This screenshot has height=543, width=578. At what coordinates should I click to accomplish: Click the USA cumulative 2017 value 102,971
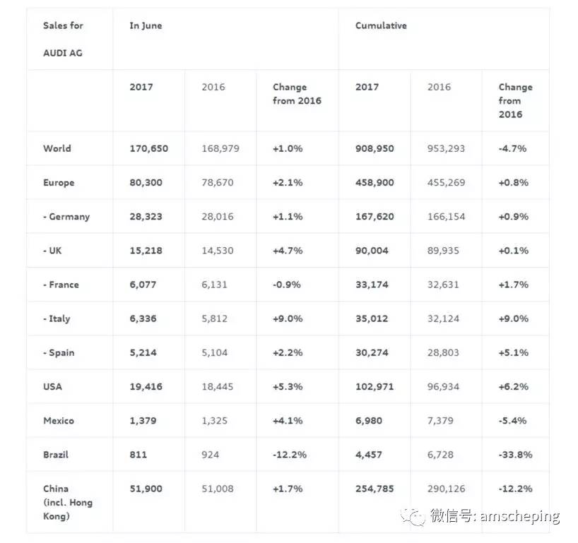(x=374, y=386)
